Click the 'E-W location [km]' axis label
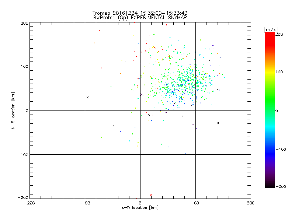 pyautogui.click(x=140, y=208)
